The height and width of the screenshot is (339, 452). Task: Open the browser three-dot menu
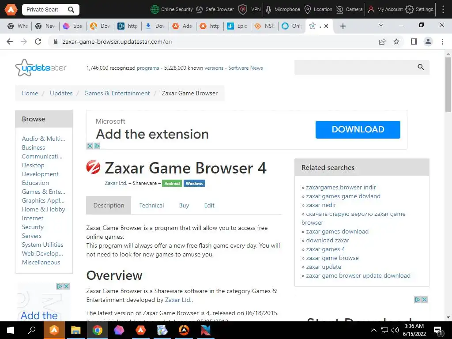point(442,41)
